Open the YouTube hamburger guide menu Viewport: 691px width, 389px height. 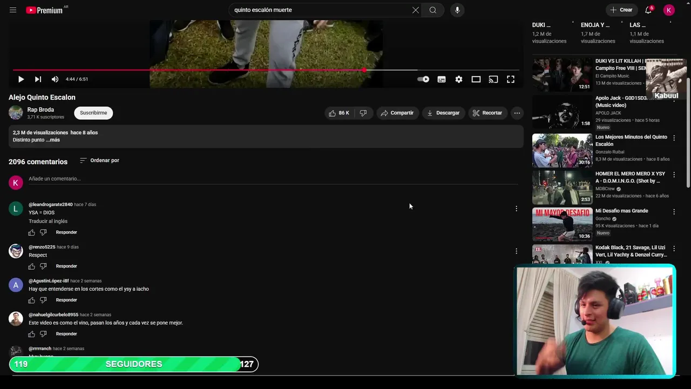pyautogui.click(x=13, y=10)
